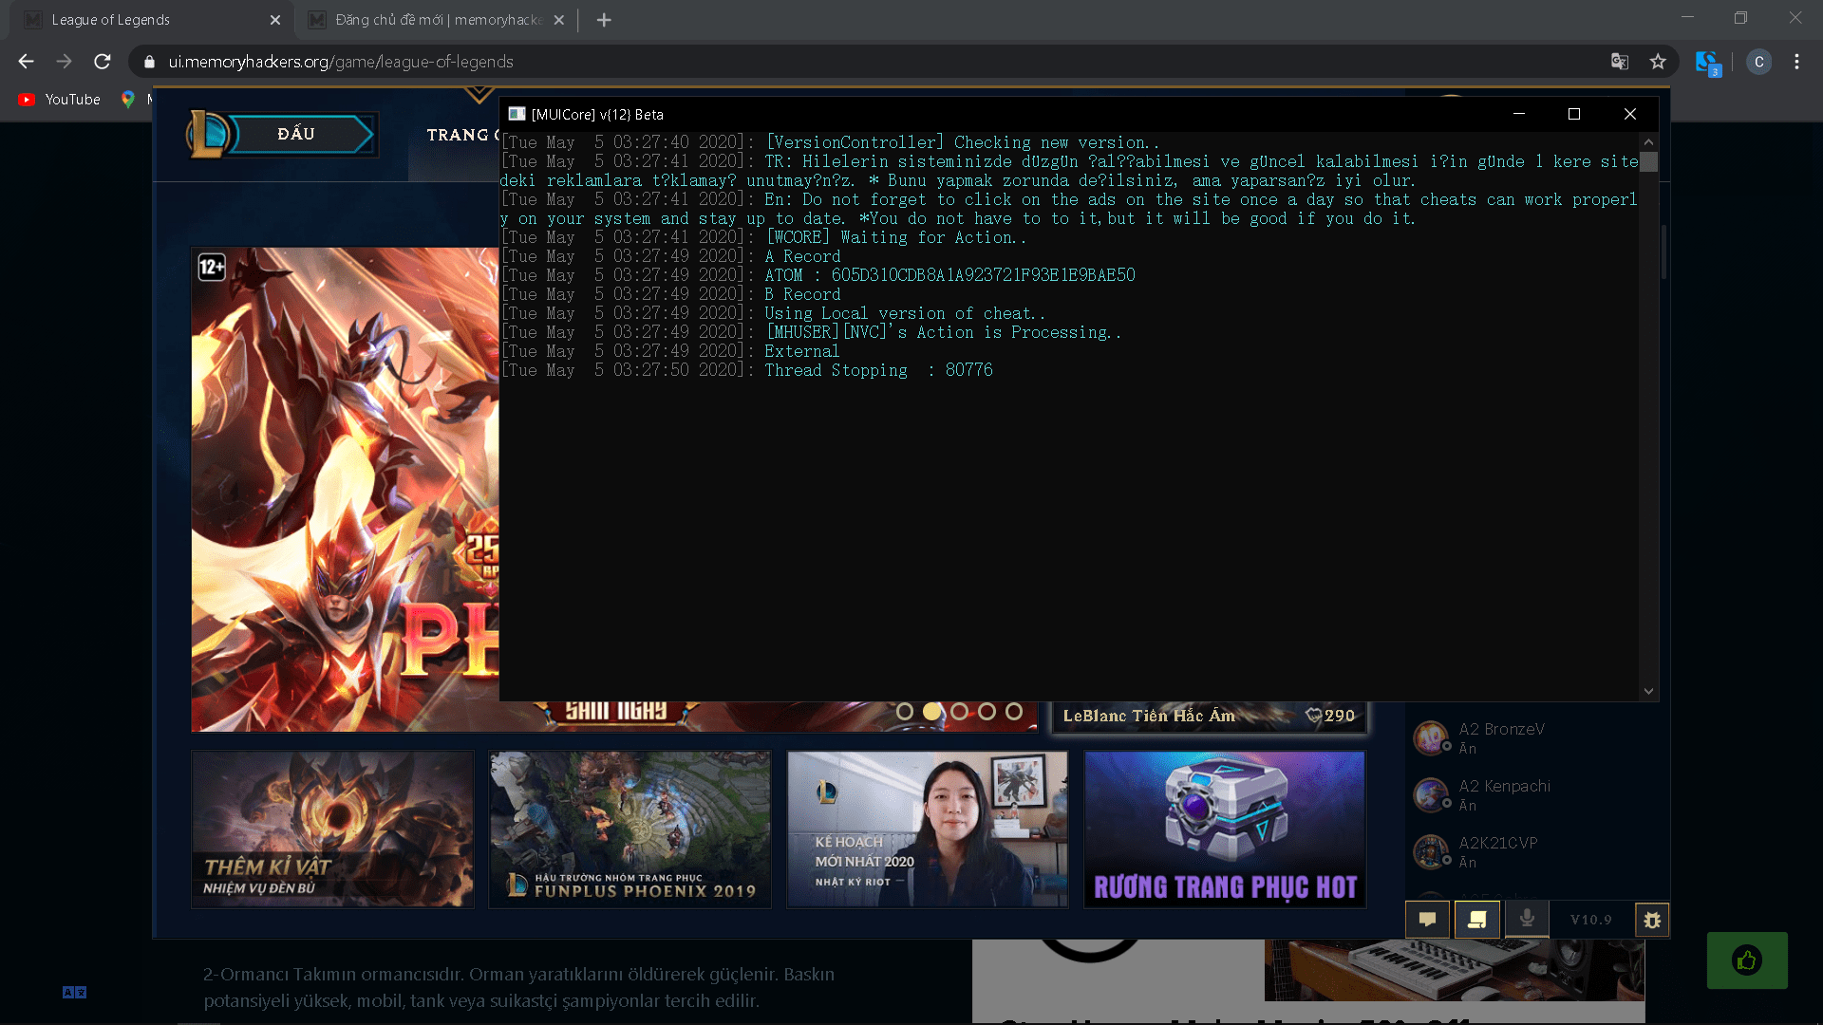This screenshot has width=1823, height=1025.
Task: Open the blue browser extension icon
Action: pyautogui.click(x=1707, y=63)
